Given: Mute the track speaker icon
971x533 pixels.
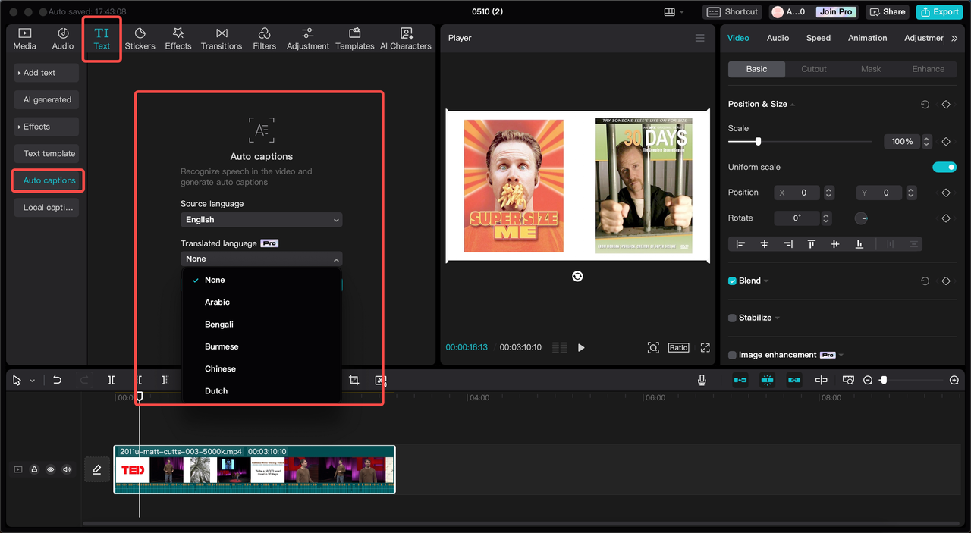Looking at the screenshot, I should pos(67,469).
